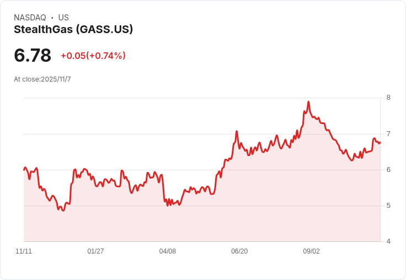Select the 04/08 date axis label

[168, 251]
